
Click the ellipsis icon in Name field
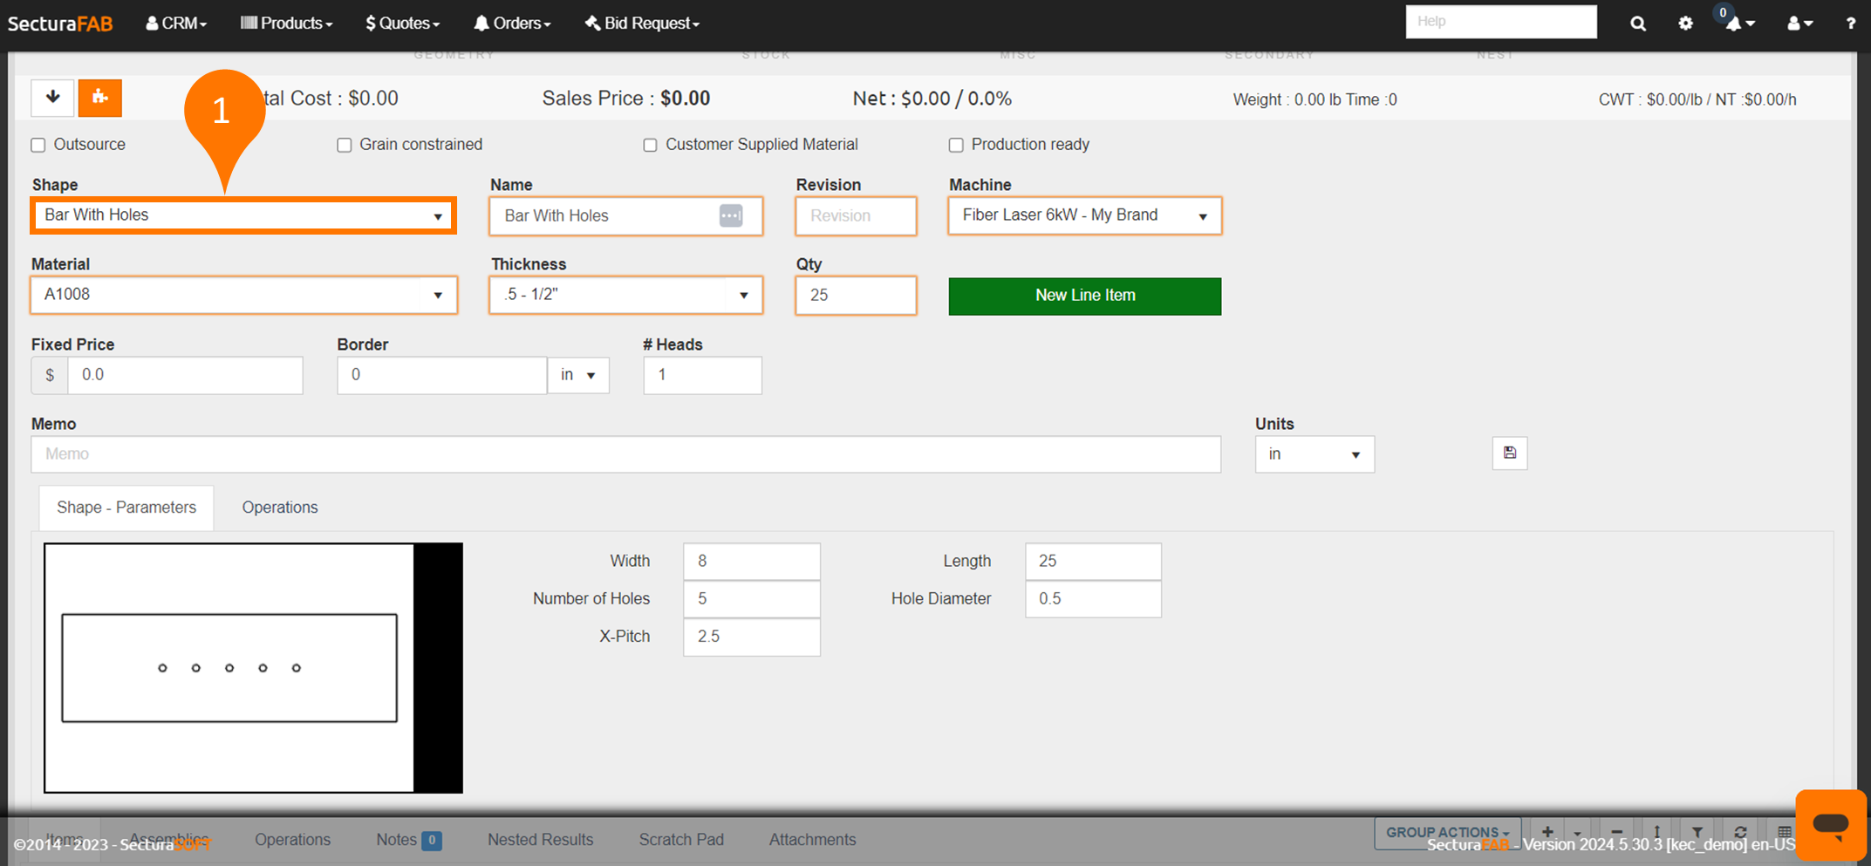click(x=730, y=215)
